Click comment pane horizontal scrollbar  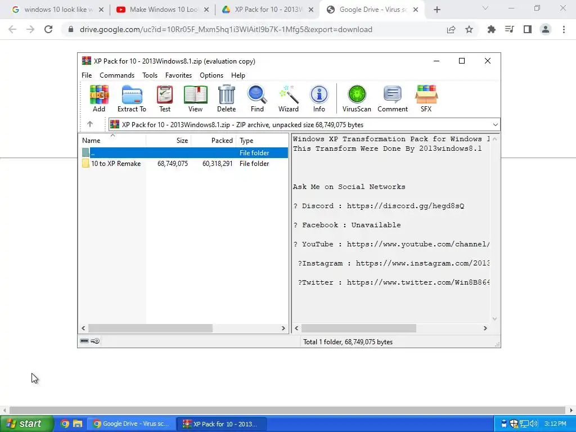[x=358, y=328]
